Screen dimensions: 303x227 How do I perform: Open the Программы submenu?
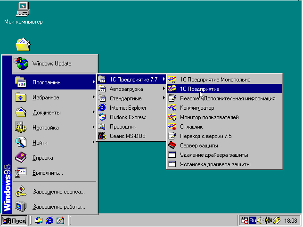(x=55, y=82)
